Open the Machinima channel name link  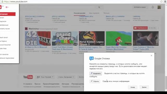pos(34,29)
